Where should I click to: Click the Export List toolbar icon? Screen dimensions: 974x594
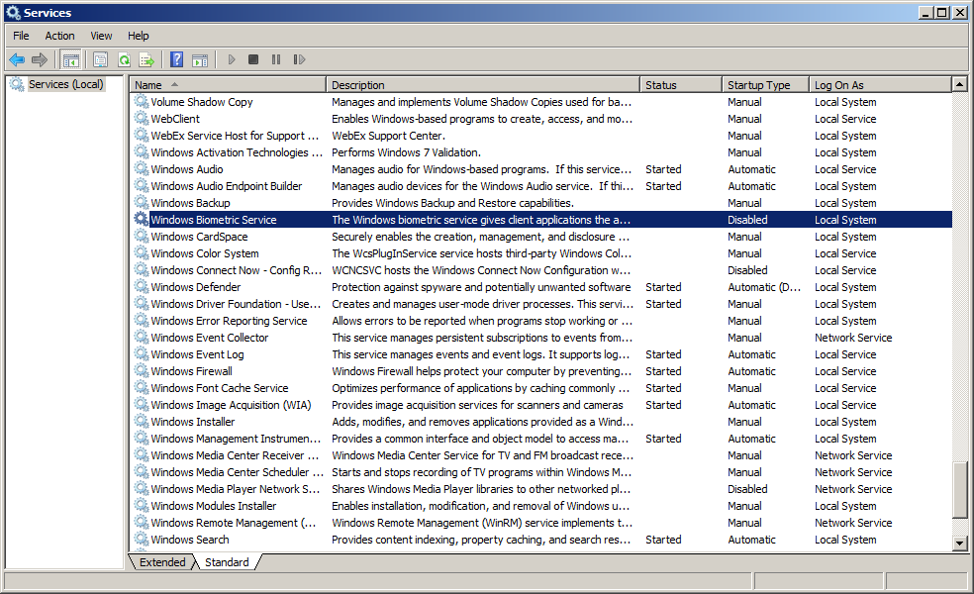pyautogui.click(x=146, y=59)
